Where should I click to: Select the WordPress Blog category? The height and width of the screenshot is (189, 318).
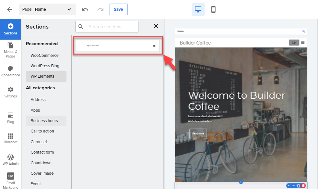(45, 66)
